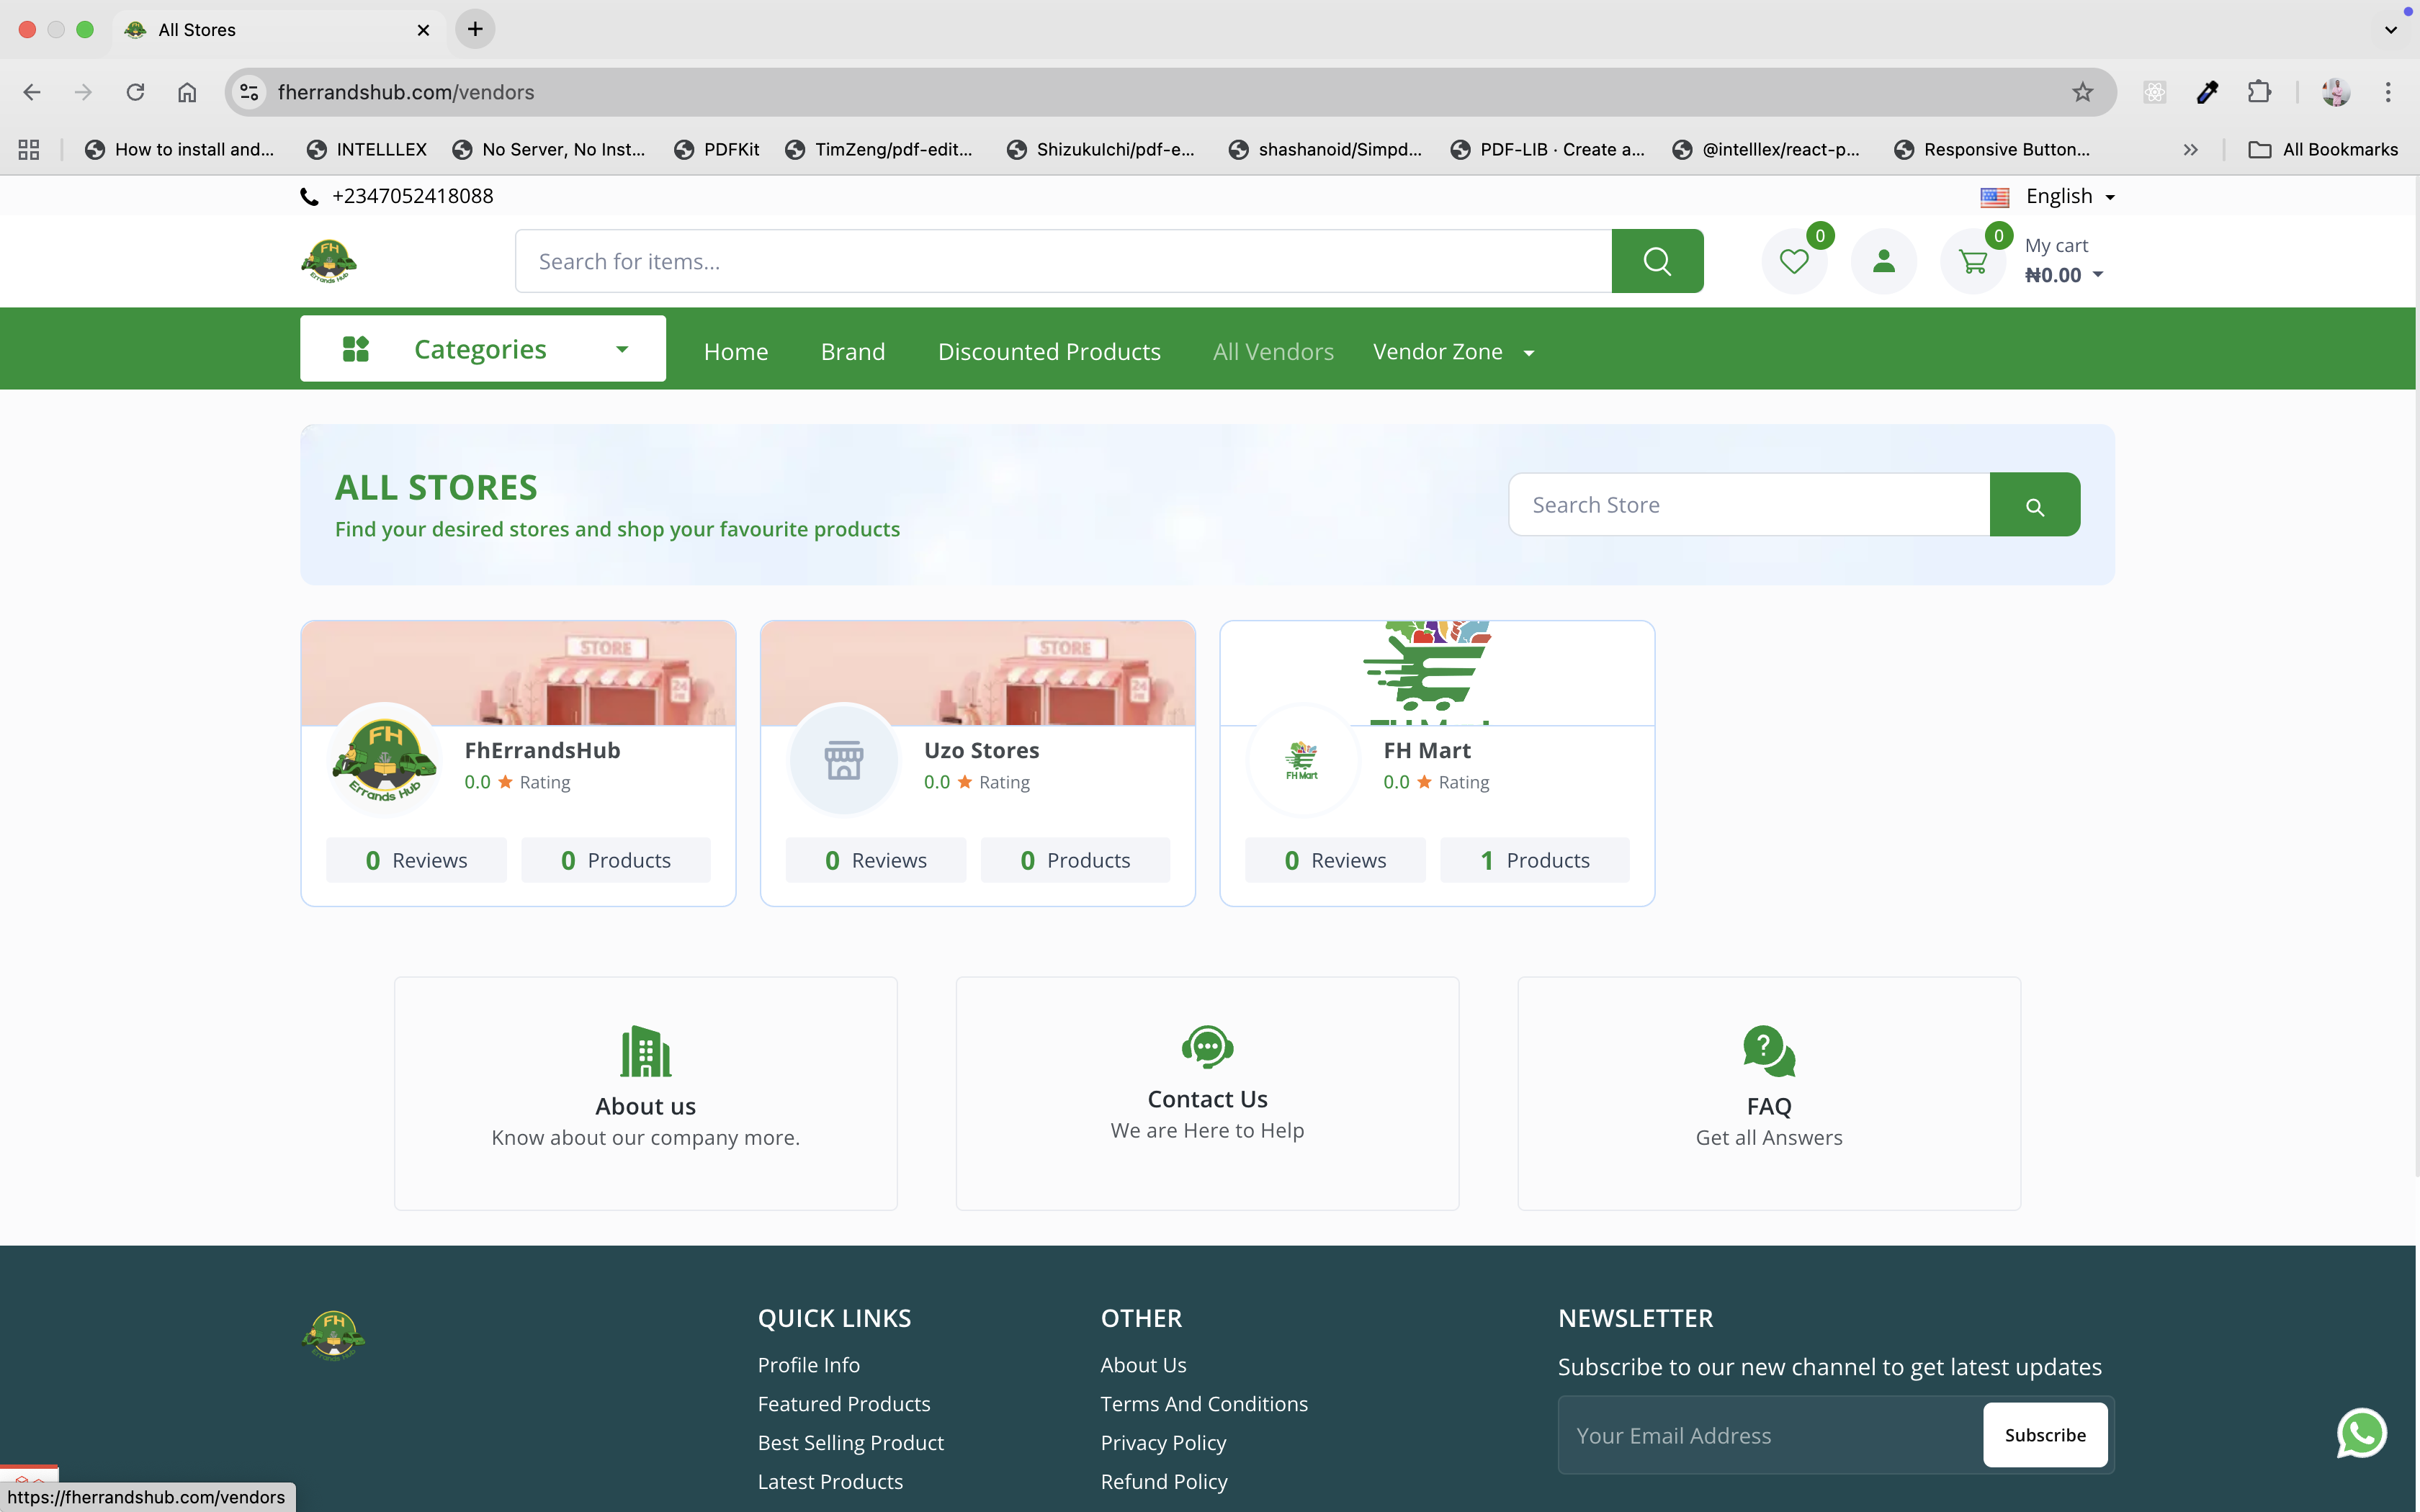
Task: Click the Search Store magnifier button
Action: [x=2034, y=505]
